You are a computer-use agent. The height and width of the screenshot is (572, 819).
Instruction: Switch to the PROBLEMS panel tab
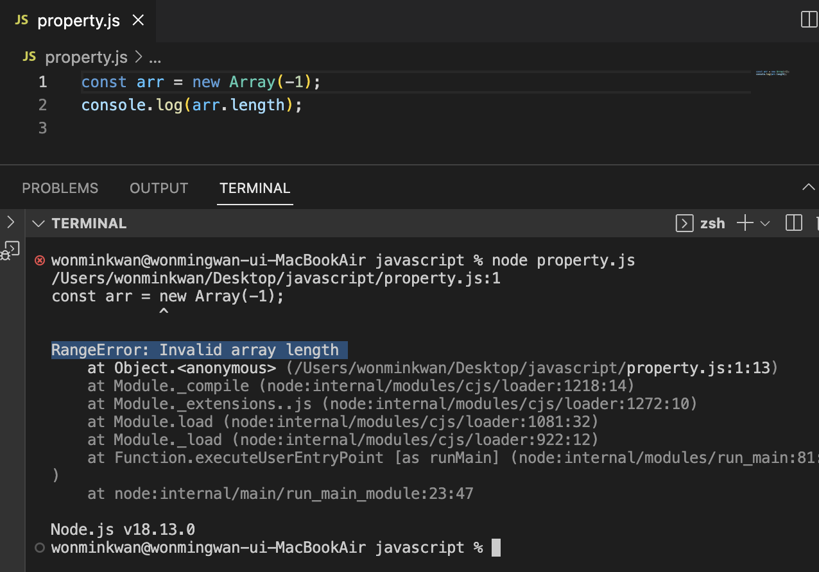coord(60,188)
